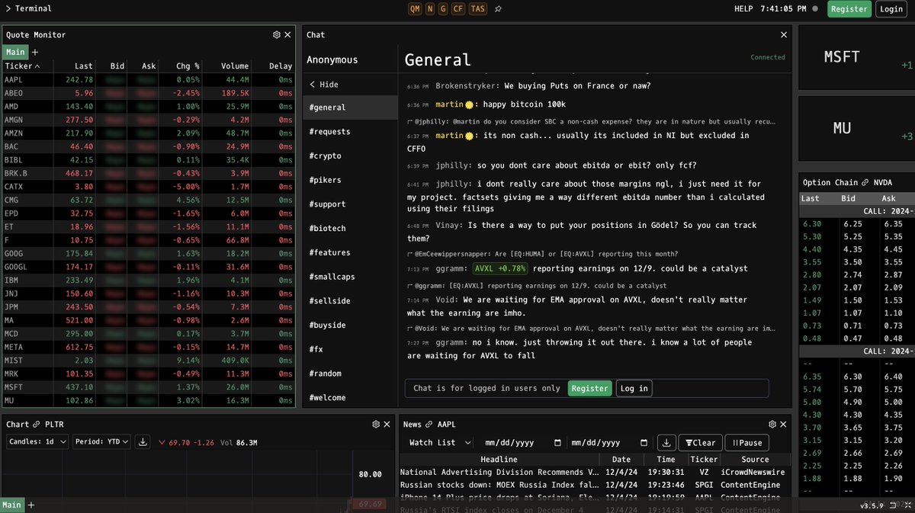Select the Main tab in Quote Monitor
Viewport: 915px width, 513px height.
click(x=14, y=52)
